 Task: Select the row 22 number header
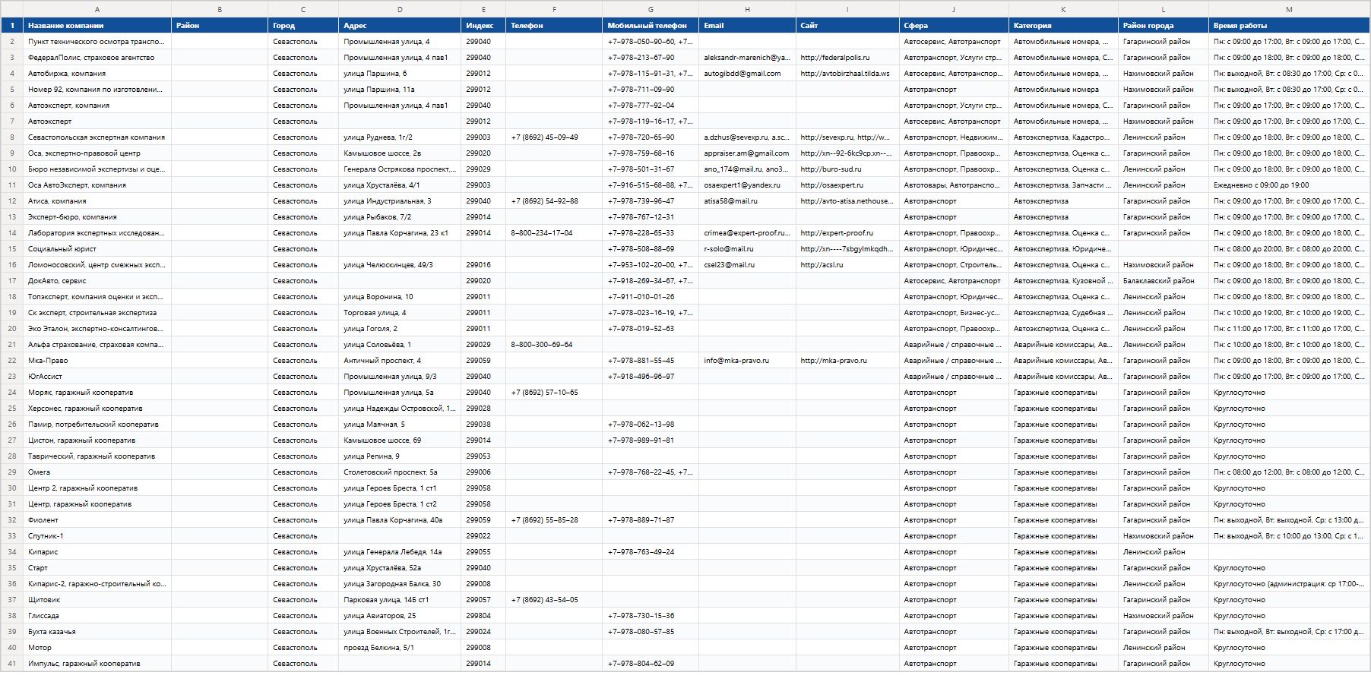click(x=12, y=361)
